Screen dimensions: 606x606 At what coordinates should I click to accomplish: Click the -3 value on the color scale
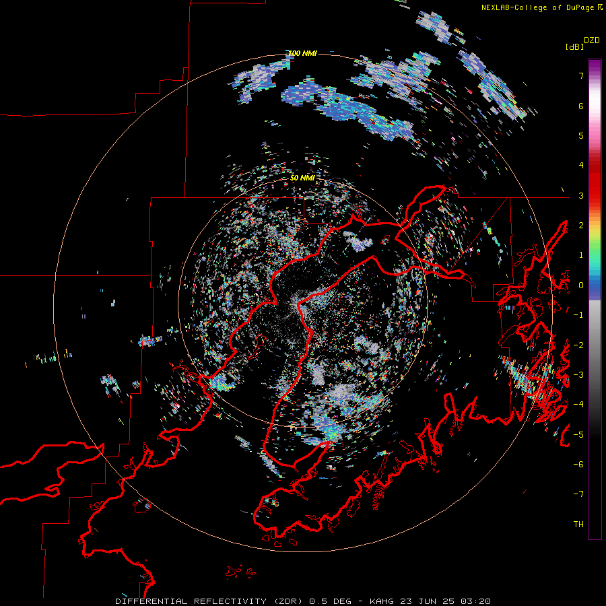coord(578,374)
